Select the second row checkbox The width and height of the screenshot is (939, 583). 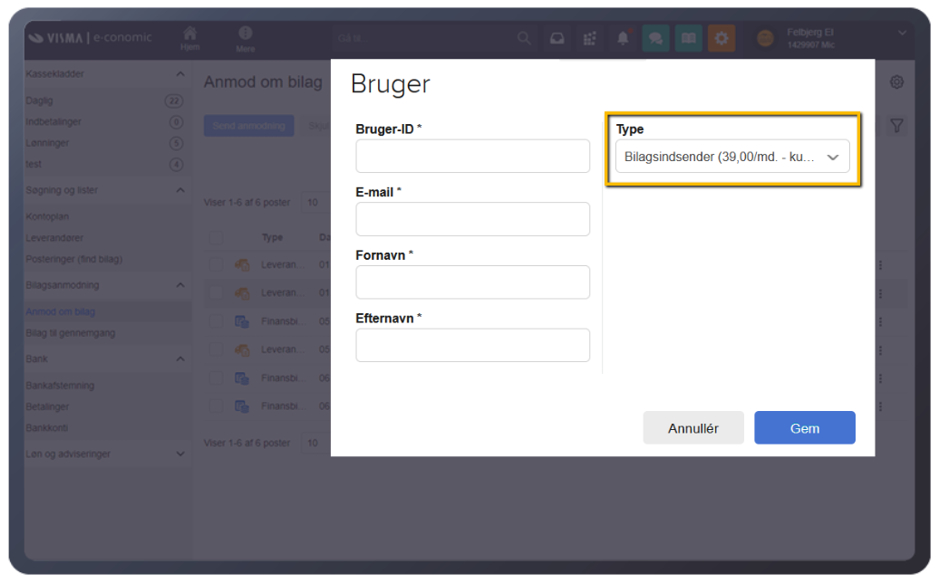(x=217, y=293)
